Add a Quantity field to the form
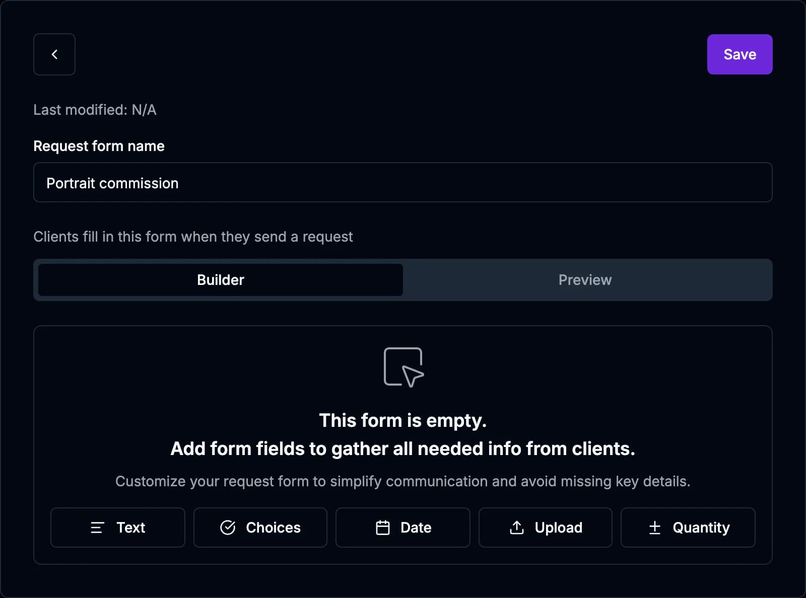The image size is (806, 598). click(x=688, y=528)
